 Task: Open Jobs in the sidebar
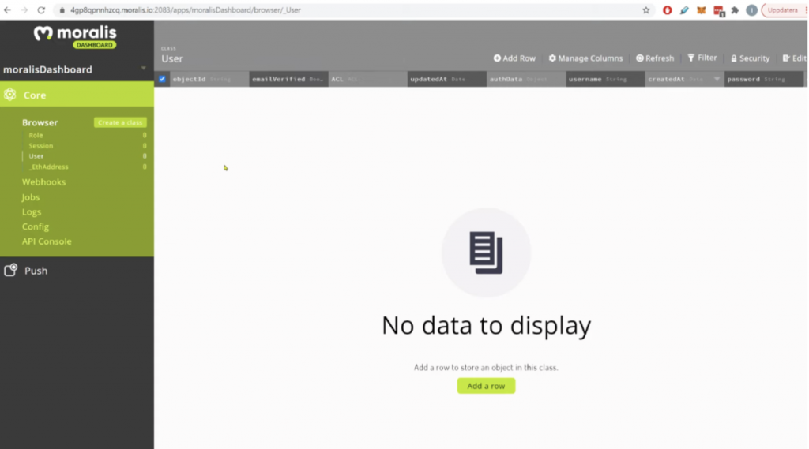(31, 197)
